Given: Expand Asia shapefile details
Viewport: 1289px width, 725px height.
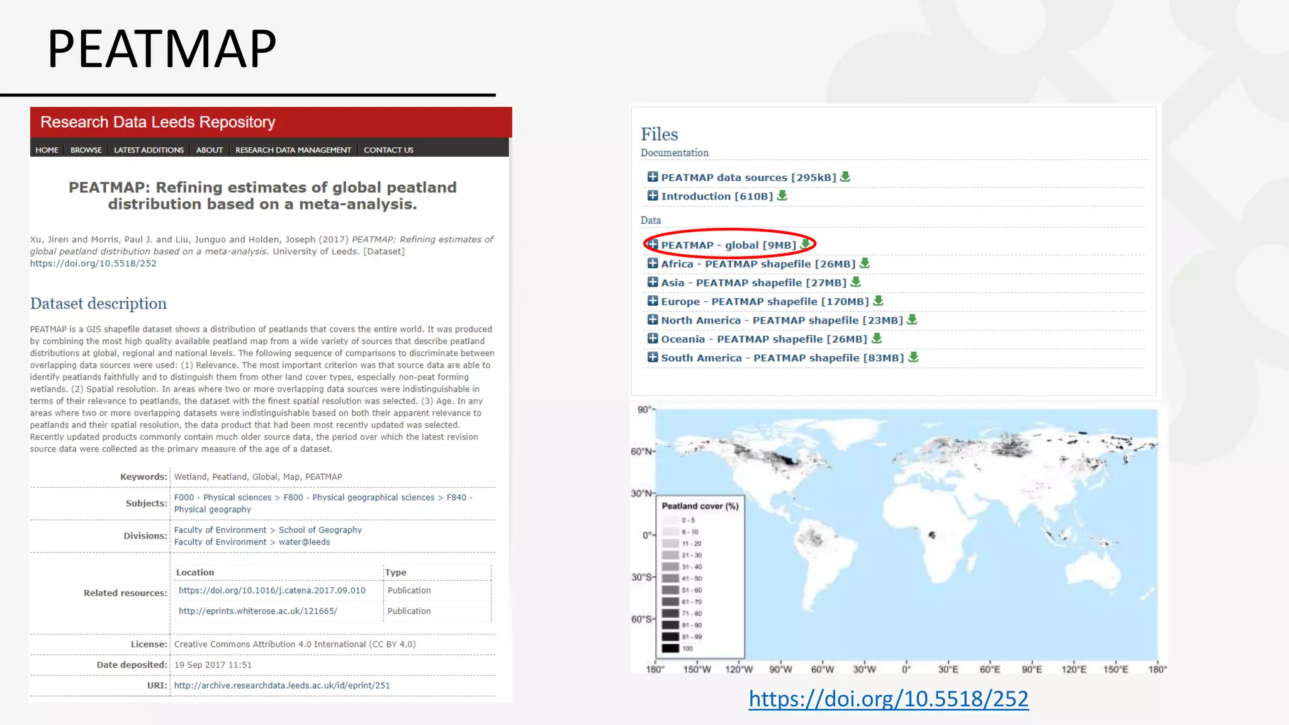Looking at the screenshot, I should point(653,282).
